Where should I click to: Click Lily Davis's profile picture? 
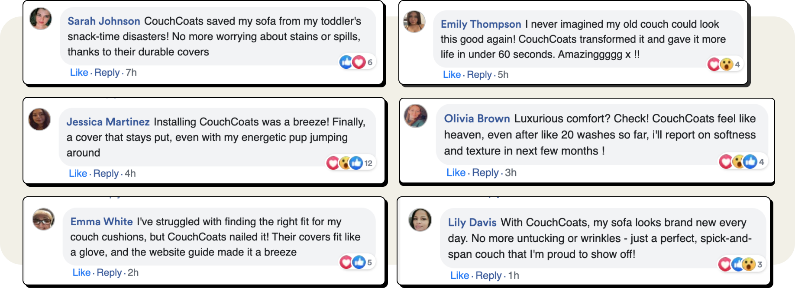420,220
